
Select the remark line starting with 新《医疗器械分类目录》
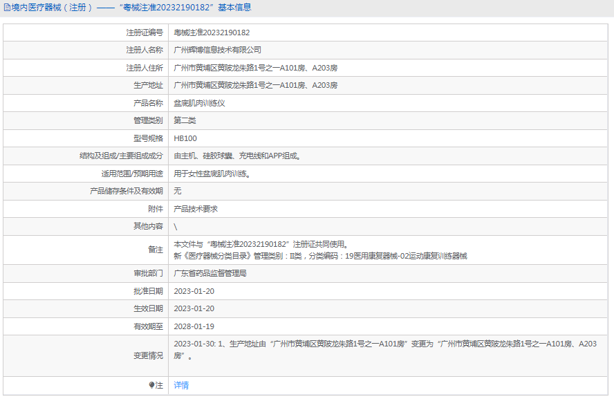[320, 256]
